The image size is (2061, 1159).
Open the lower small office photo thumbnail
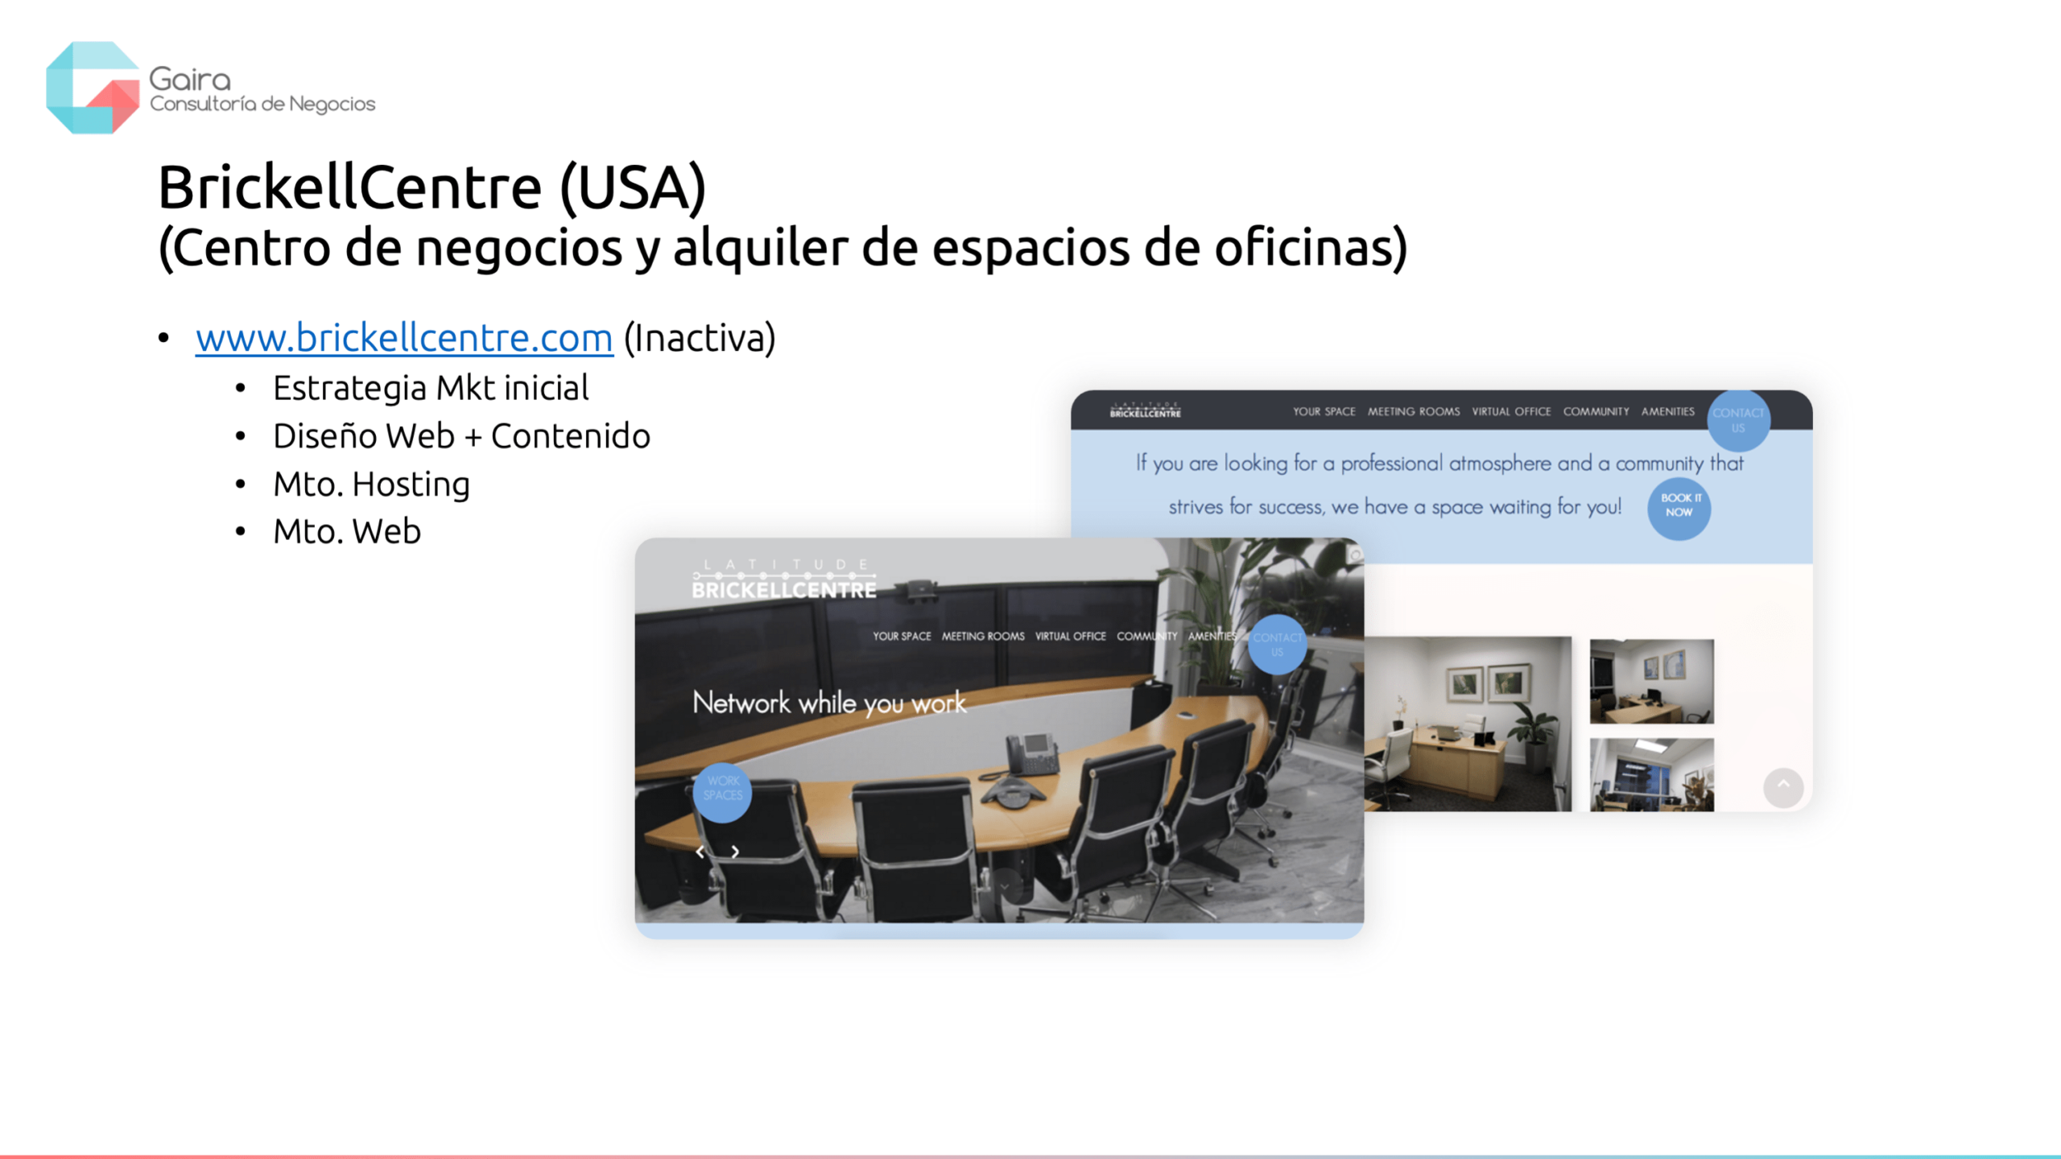tap(1651, 774)
